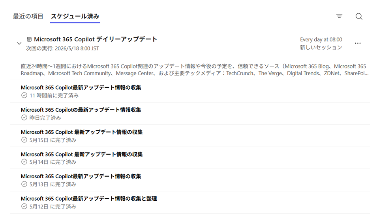Viewport: 379px width, 218px height.
Task: Open the run completed on 5月13日
Action: click(x=190, y=180)
